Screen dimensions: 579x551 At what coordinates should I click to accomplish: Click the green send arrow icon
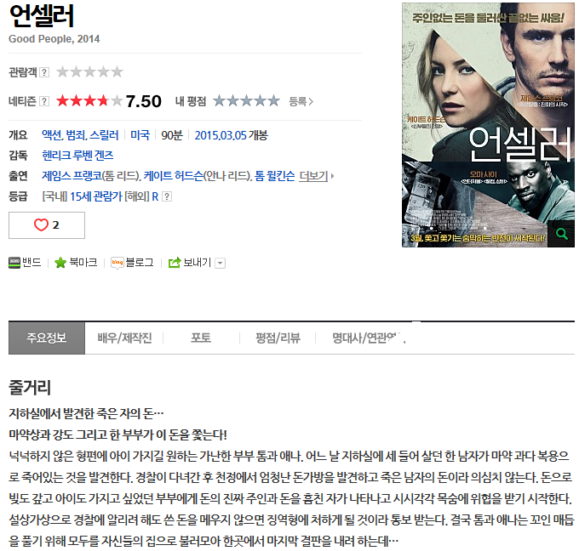(x=175, y=262)
